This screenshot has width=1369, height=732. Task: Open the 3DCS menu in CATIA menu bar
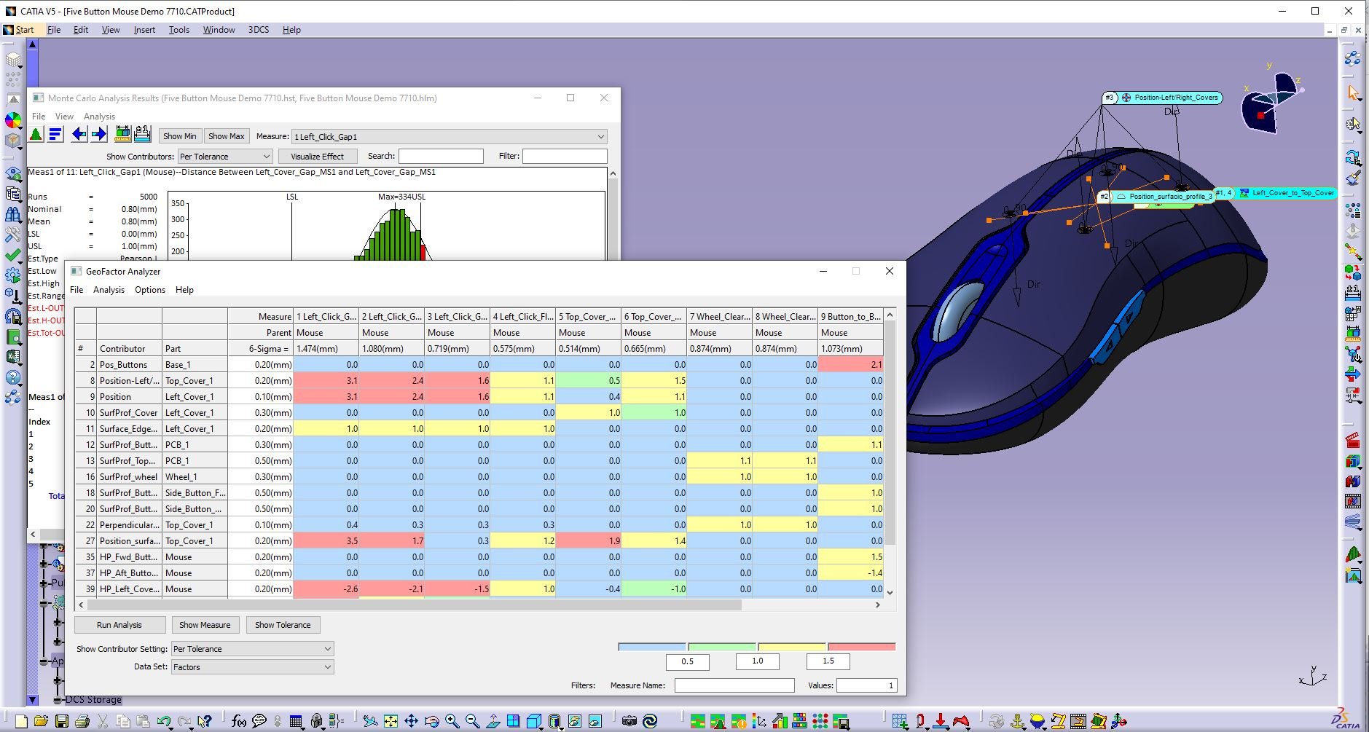tap(259, 30)
